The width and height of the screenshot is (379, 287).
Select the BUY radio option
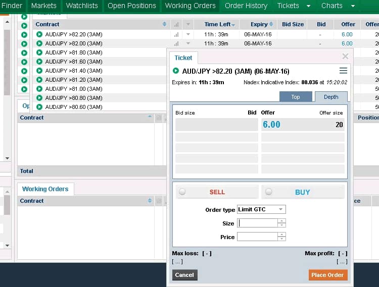tap(269, 192)
